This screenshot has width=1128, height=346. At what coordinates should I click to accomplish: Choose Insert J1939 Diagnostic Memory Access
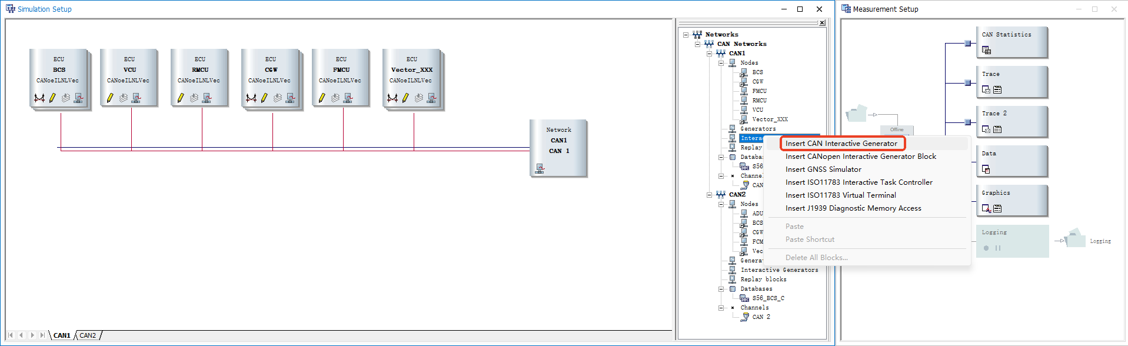(853, 208)
